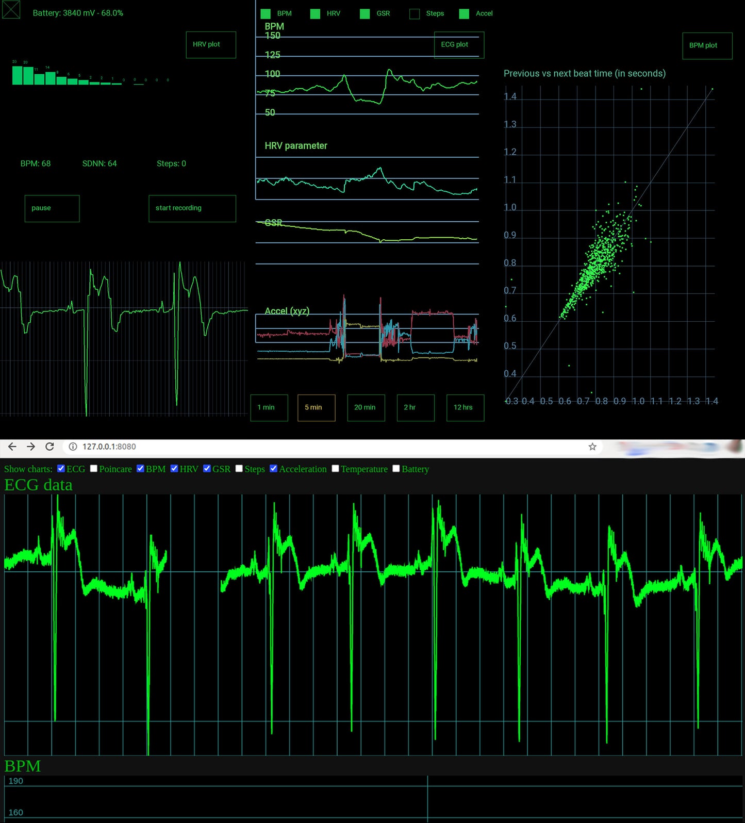
Task: Select the 20 min time range
Action: (366, 407)
